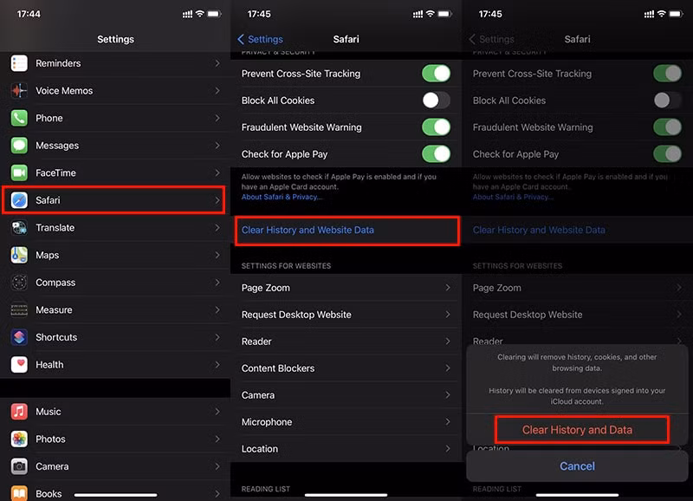The image size is (693, 501).
Task: Tap the Compass app icon
Action: click(19, 283)
